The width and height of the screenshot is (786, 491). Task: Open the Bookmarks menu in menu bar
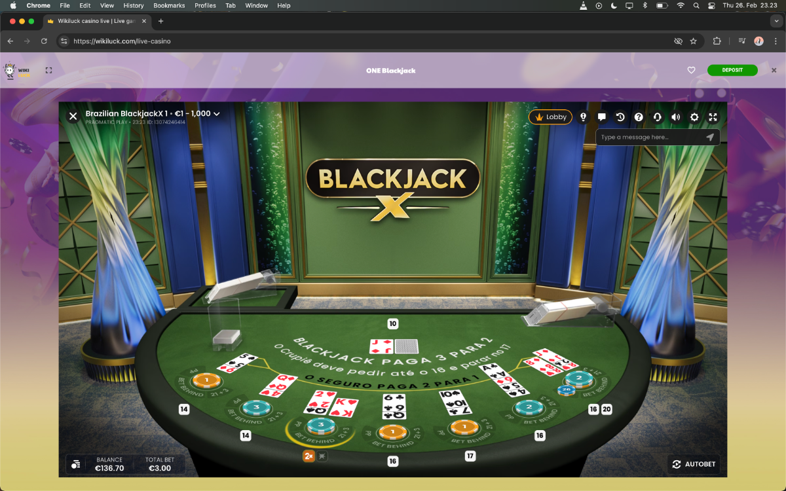coord(169,5)
